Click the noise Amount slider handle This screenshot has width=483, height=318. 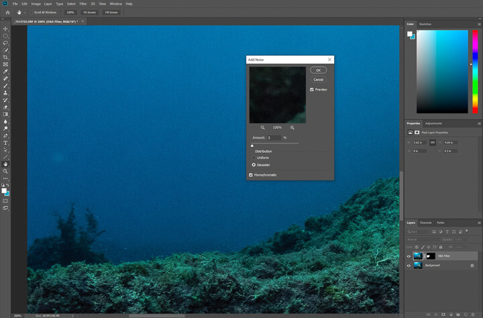[x=252, y=144]
